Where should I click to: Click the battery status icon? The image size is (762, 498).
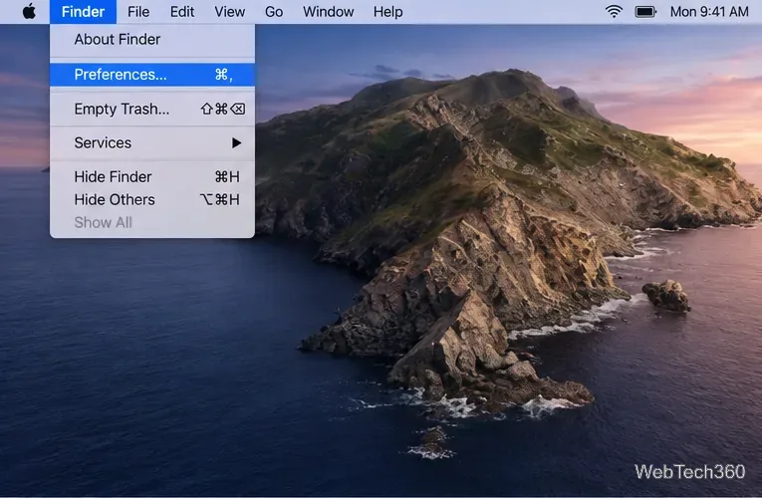pyautogui.click(x=645, y=11)
